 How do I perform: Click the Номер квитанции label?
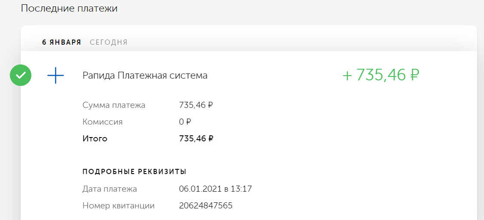[x=119, y=205]
